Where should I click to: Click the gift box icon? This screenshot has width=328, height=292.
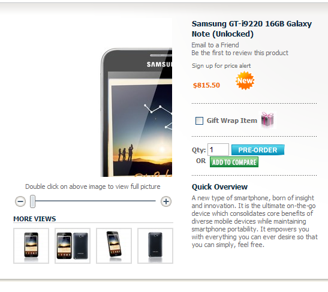tap(267, 120)
